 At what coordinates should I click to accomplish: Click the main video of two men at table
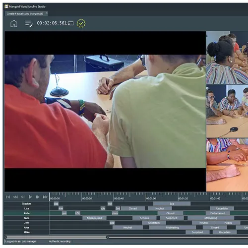point(105,111)
